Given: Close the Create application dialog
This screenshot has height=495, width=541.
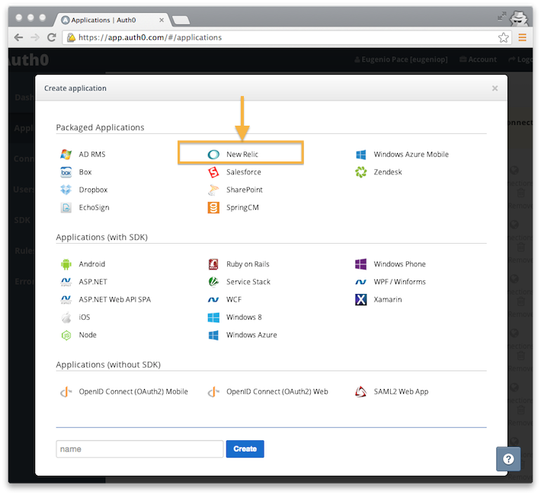Looking at the screenshot, I should pos(495,88).
